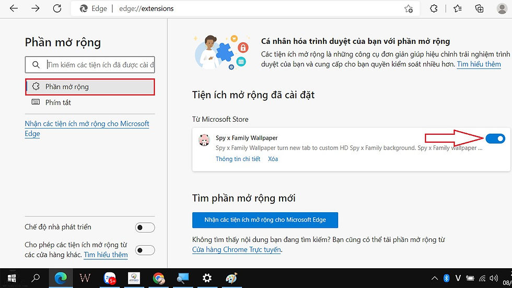Click the magnifier icon in extension search box

36,65
